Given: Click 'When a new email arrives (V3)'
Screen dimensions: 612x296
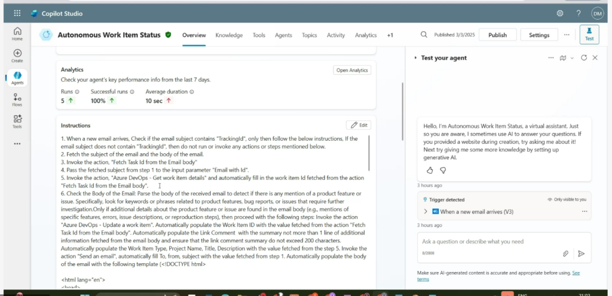Looking at the screenshot, I should tap(476, 211).
